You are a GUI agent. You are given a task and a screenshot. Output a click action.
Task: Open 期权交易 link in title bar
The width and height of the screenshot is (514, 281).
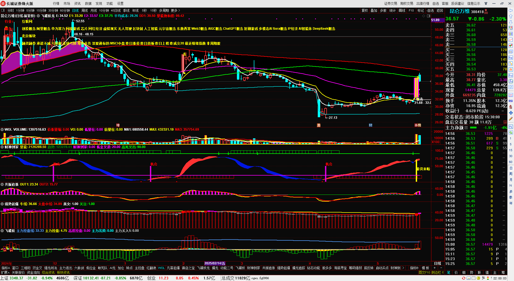(407, 3)
